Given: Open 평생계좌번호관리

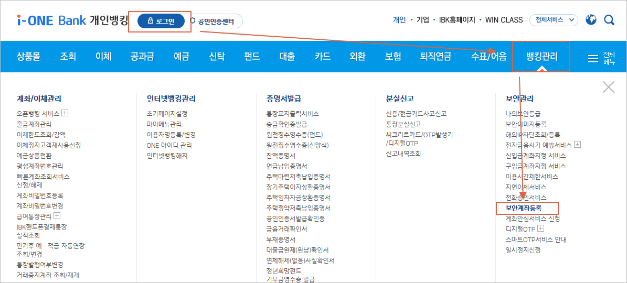Looking at the screenshot, I should 40,166.
